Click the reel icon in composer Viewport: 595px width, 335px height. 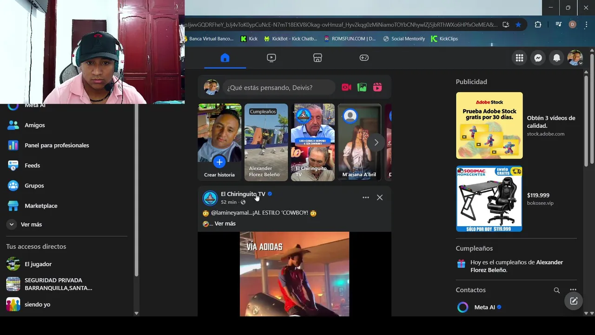[x=377, y=87]
